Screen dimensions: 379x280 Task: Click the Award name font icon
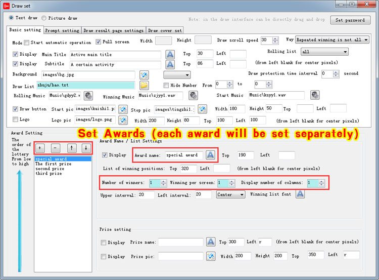click(210, 155)
